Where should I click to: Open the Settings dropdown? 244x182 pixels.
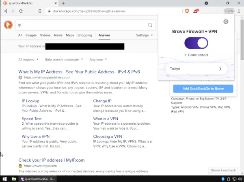(144, 35)
